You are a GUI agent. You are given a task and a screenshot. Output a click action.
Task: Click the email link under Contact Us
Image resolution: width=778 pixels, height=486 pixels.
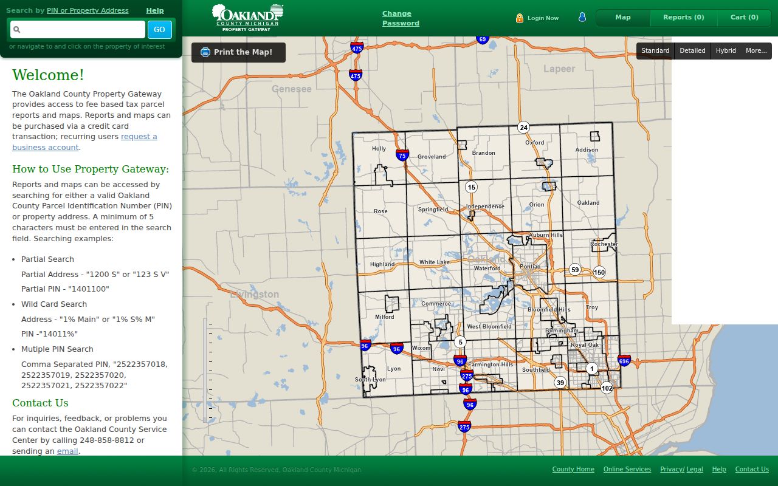tap(67, 451)
